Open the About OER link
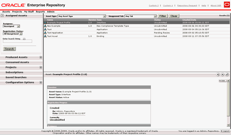 click(216, 5)
